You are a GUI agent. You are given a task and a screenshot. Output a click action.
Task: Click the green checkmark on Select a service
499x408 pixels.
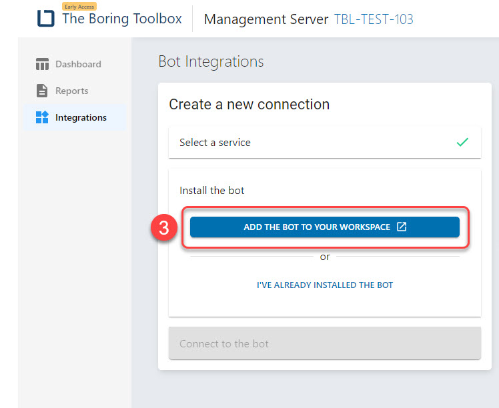click(x=462, y=142)
